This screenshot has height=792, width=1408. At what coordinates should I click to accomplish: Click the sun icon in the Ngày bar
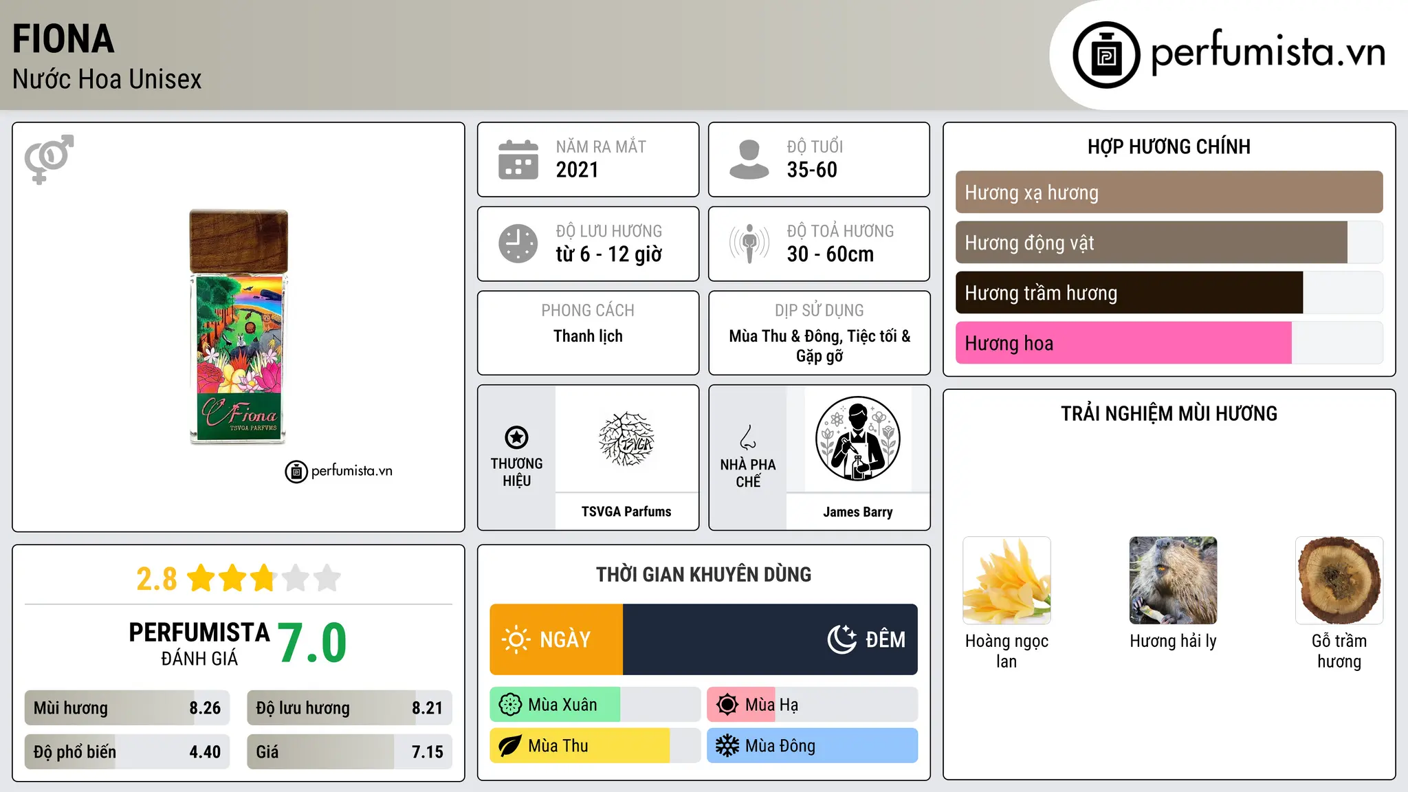pos(516,639)
